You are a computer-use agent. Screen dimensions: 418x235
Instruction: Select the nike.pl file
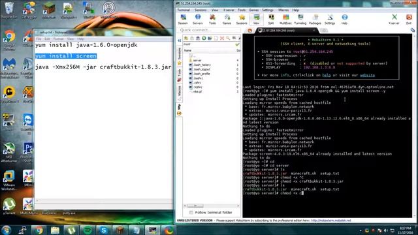coord(197,91)
